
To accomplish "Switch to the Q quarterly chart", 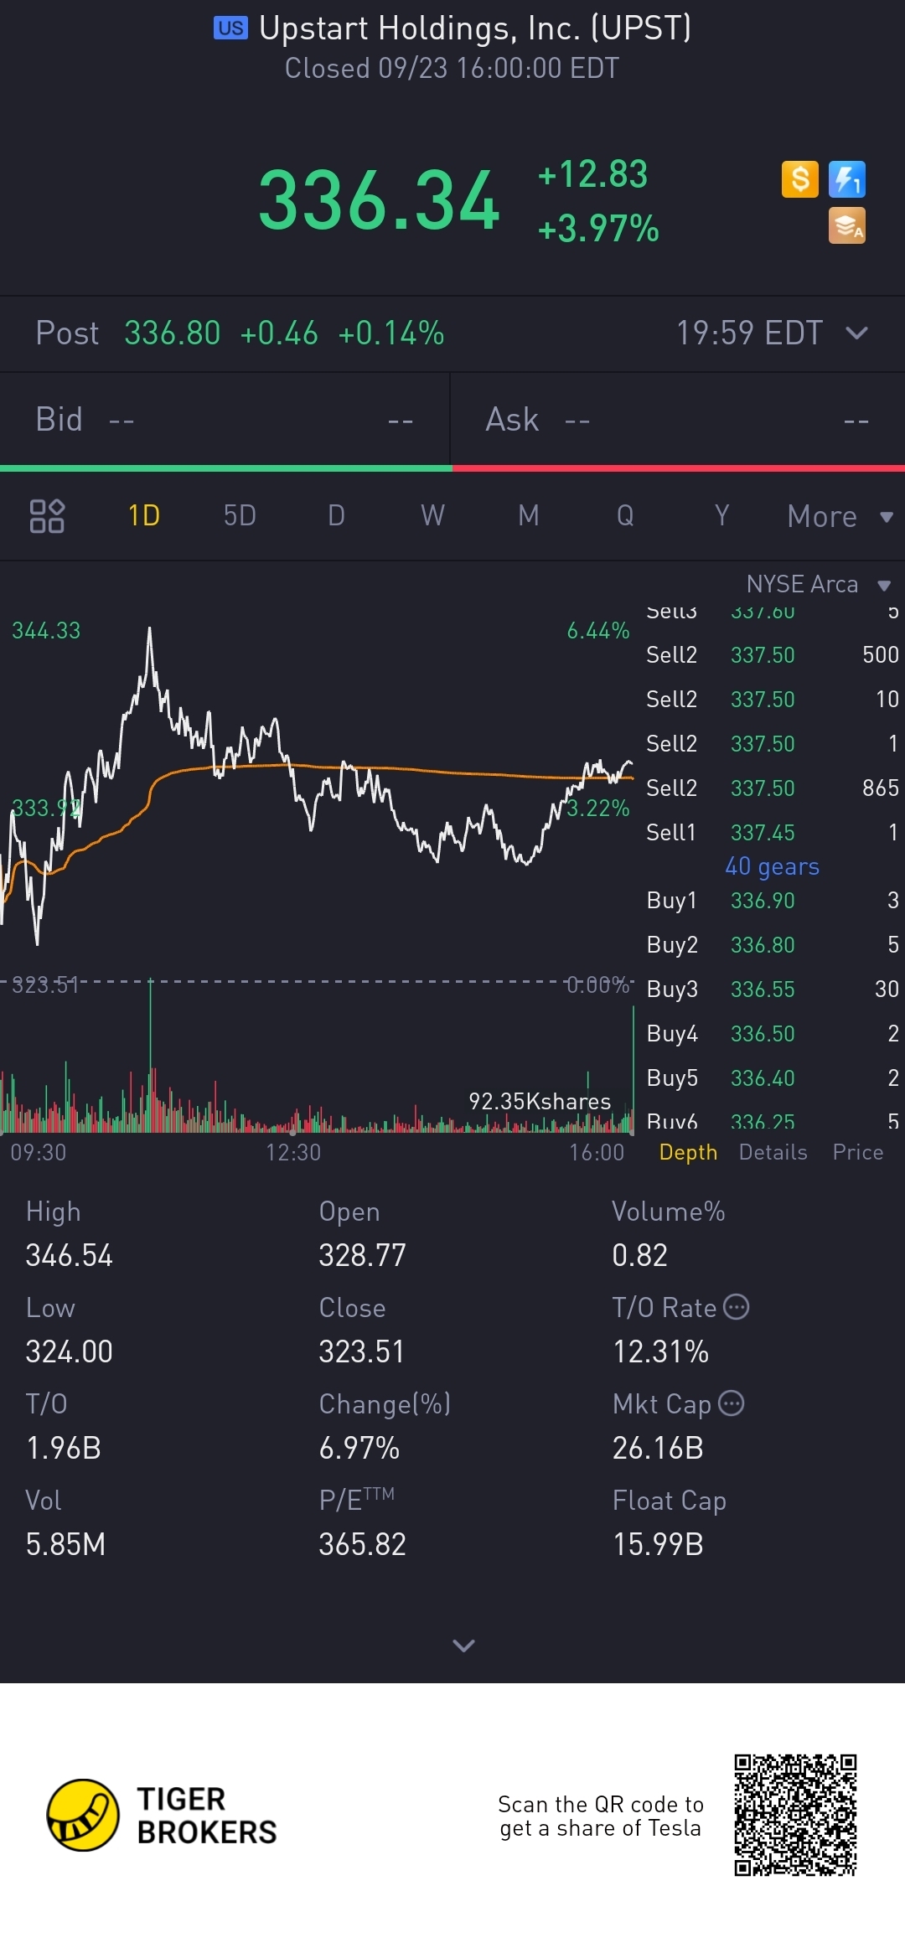I will click(625, 515).
